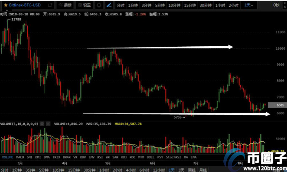
Task: Open 设置 settings gear in toolbar
Action: coord(84,5)
